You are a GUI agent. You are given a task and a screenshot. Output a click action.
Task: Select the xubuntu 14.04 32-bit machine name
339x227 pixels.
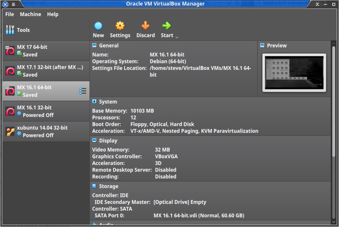(x=42, y=127)
